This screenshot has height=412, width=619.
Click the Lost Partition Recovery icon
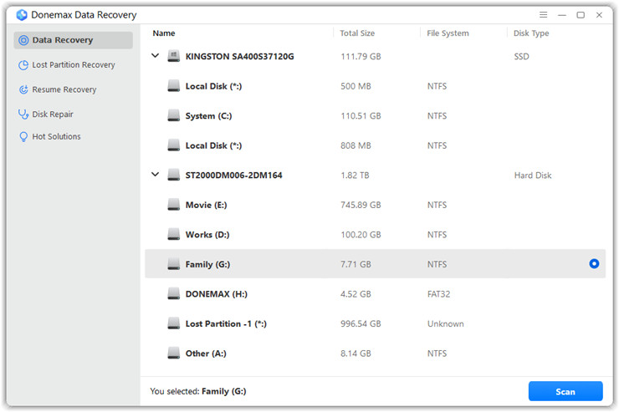point(23,65)
